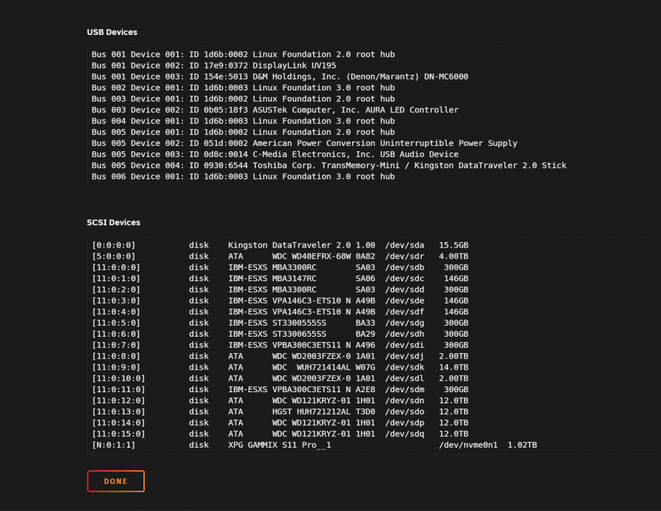Click the ST3300655SS /dev/sdh row
This screenshot has width=661, height=511.
[280, 334]
